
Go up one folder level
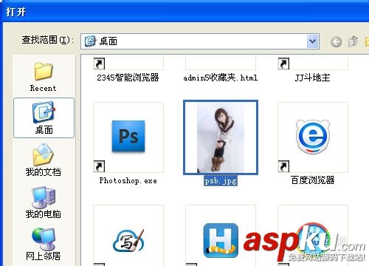point(353,41)
